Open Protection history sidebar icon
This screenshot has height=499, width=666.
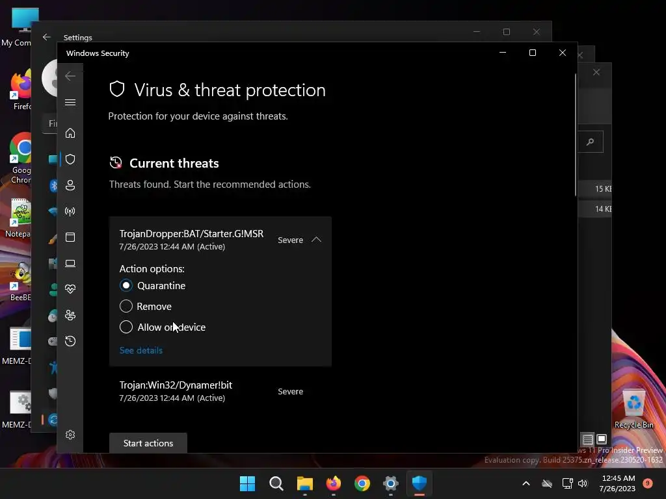70,341
